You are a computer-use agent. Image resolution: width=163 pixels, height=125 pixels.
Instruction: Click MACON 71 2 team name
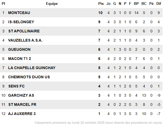(20, 59)
